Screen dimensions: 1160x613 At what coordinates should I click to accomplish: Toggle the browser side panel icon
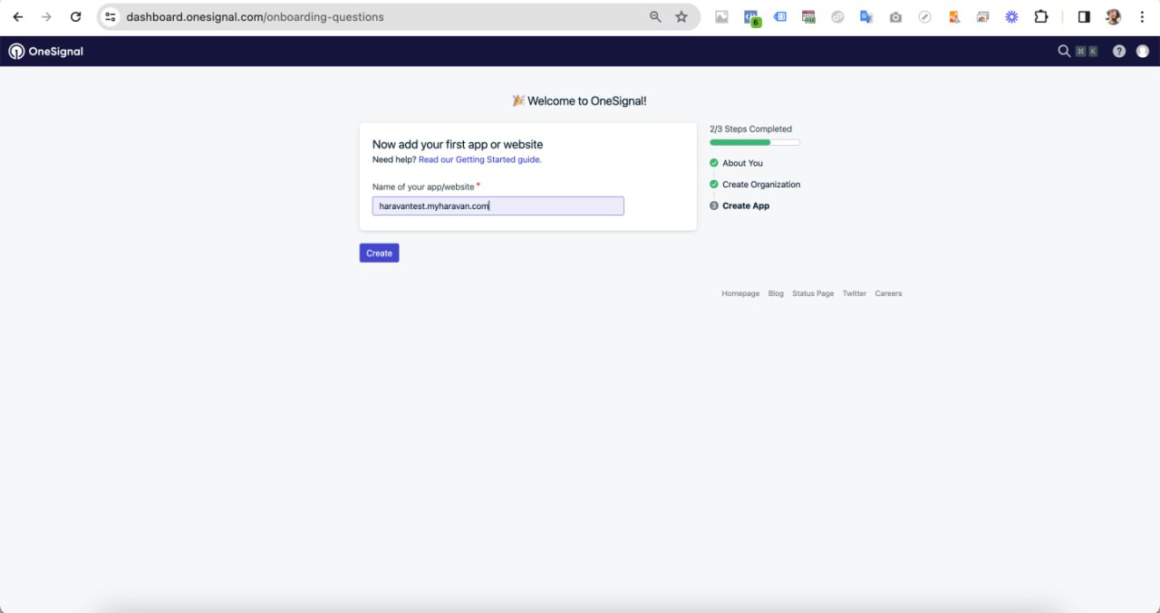1084,16
